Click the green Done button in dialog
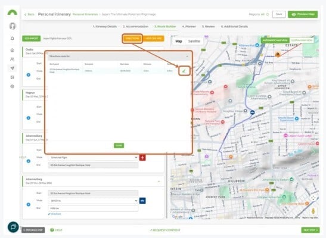The height and width of the screenshot is (238, 326). (119, 145)
